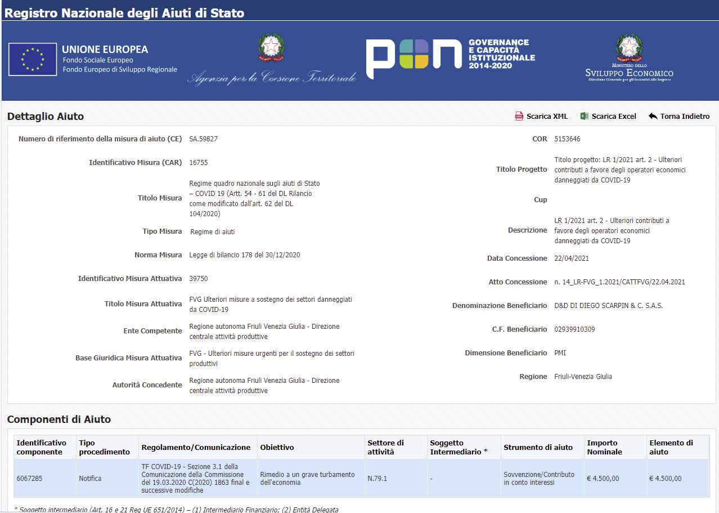
Task: Click the PON Governance e Capacità Istituzionale logo
Action: click(451, 59)
